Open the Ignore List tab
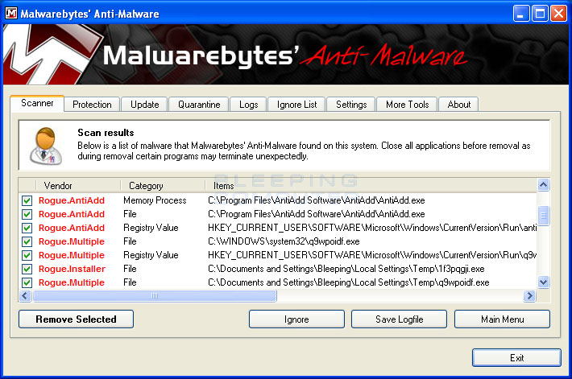The image size is (572, 379). [296, 105]
